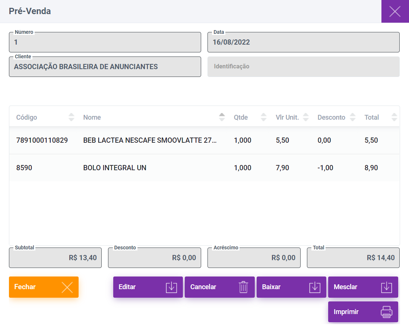Click the X icon on Fechar button
The image size is (409, 333).
click(67, 287)
